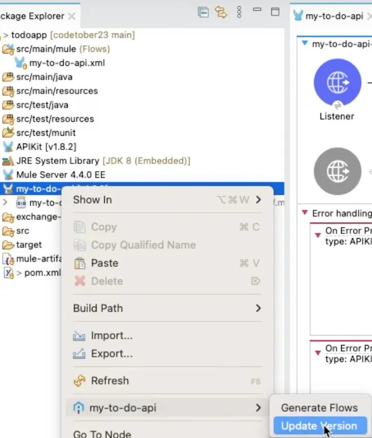372x438 pixels.
Task: Choose Refresh from the context menu
Action: (167, 381)
